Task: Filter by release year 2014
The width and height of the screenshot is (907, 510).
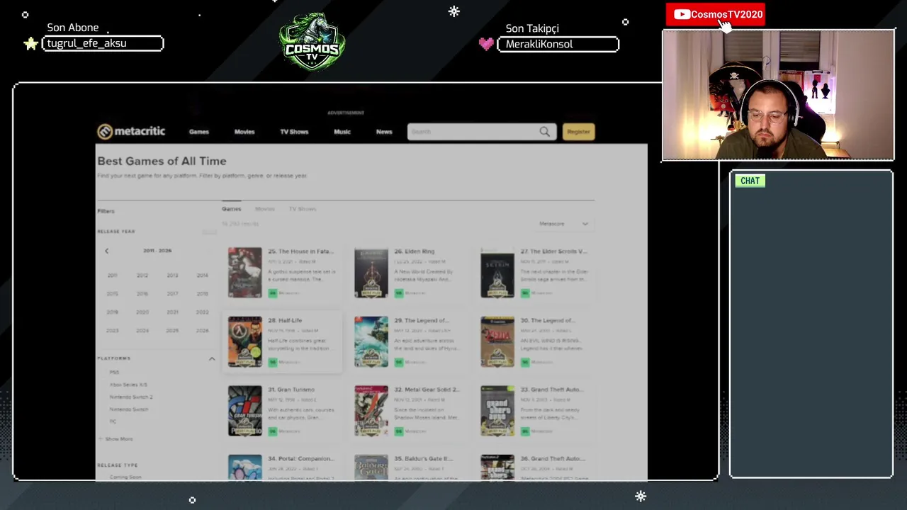Action: coord(203,276)
